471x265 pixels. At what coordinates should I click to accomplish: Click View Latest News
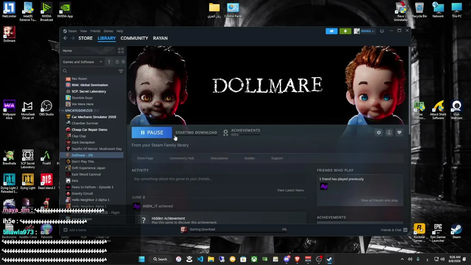click(x=290, y=190)
